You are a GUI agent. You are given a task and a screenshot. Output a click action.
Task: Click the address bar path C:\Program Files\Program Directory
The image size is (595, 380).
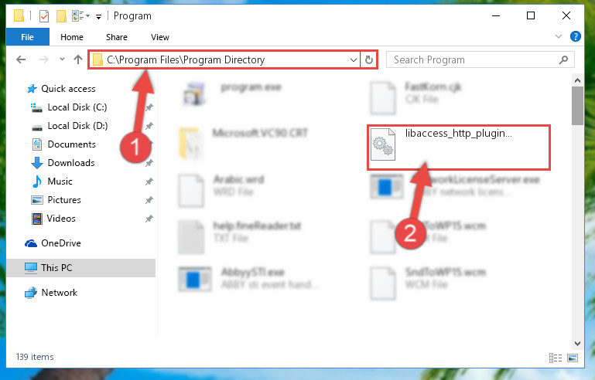(x=186, y=60)
